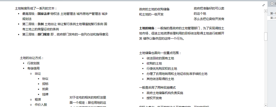Click the 有偿使用 bullet item

pyautogui.click(x=33, y=68)
